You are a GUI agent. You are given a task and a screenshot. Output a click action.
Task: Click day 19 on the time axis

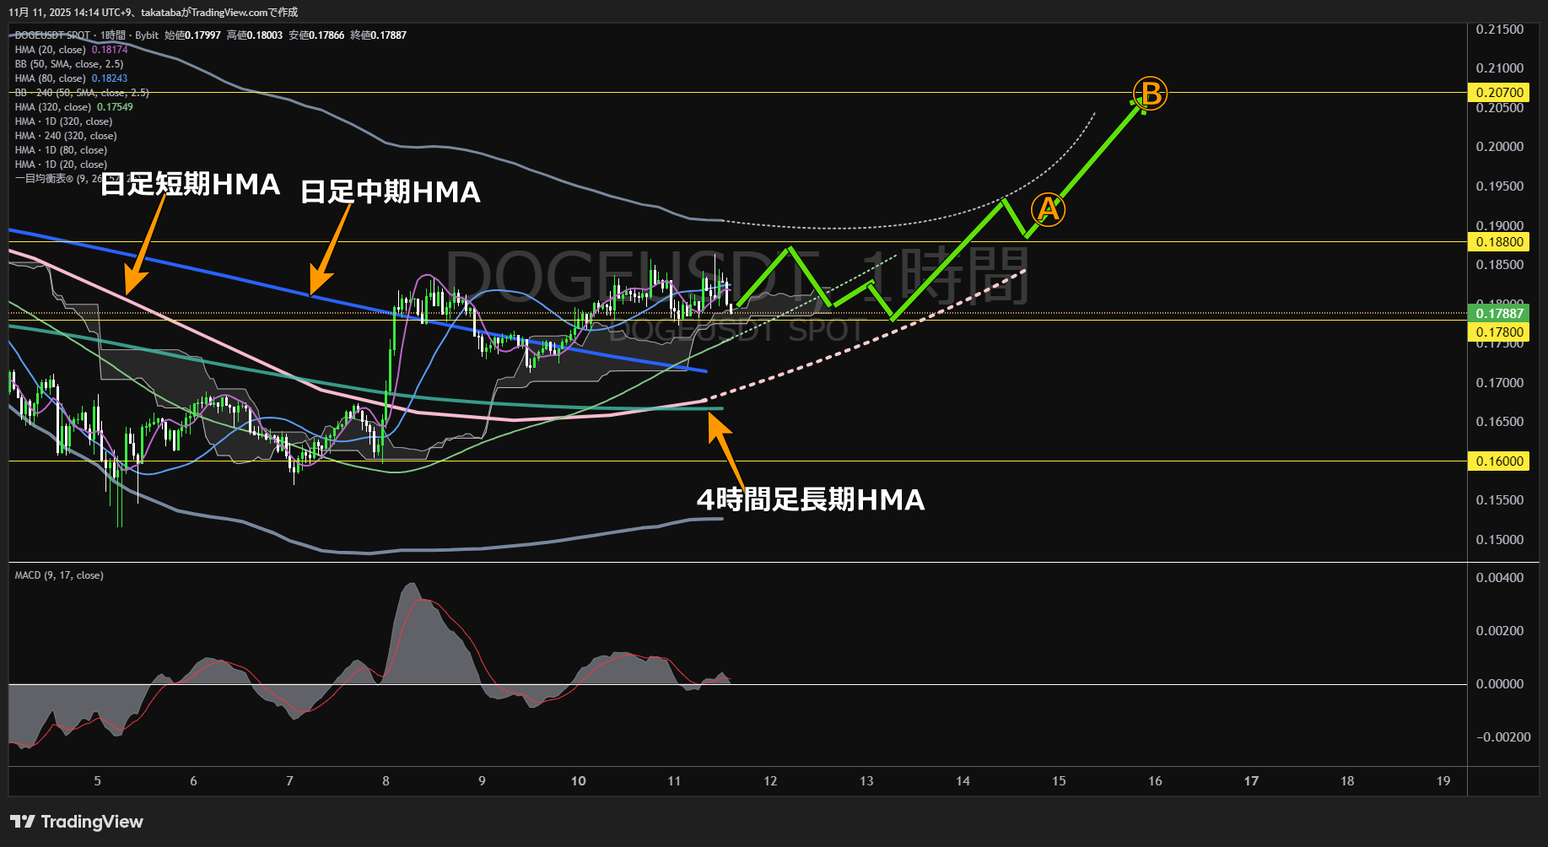[1443, 781]
